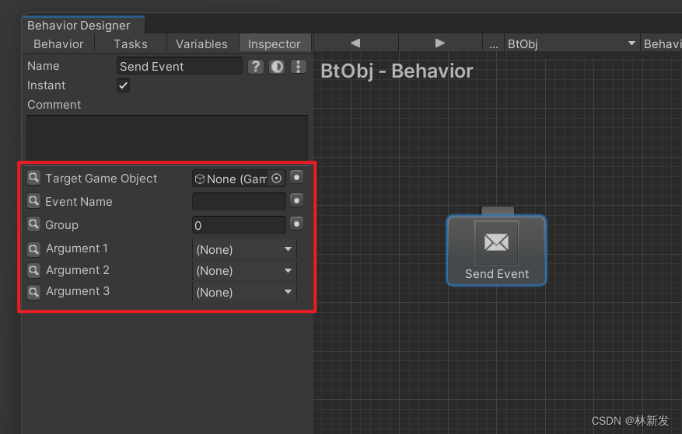Toggle shared variable for Target Game Object
This screenshot has width=682, height=434.
(x=296, y=177)
